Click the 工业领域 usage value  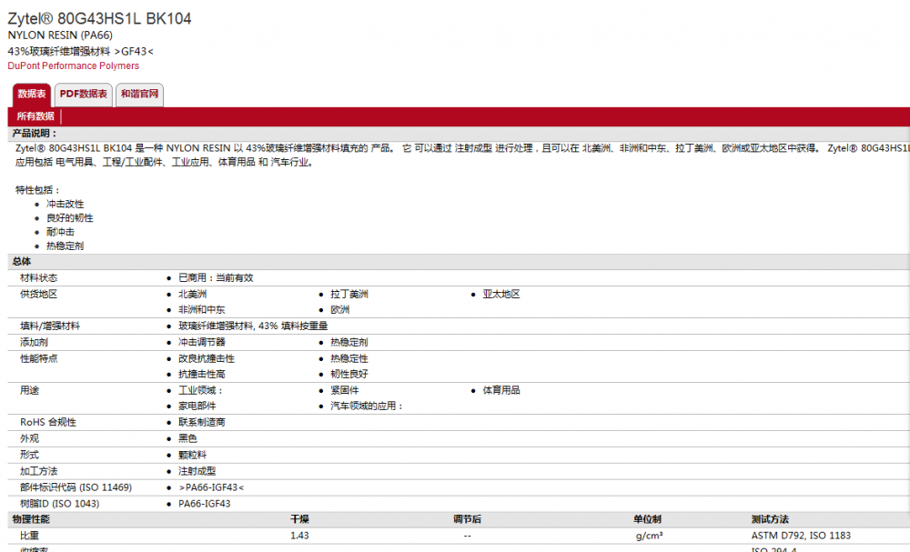tap(201, 390)
